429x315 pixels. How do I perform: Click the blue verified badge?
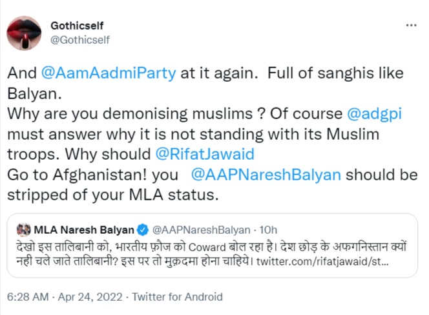tap(144, 230)
